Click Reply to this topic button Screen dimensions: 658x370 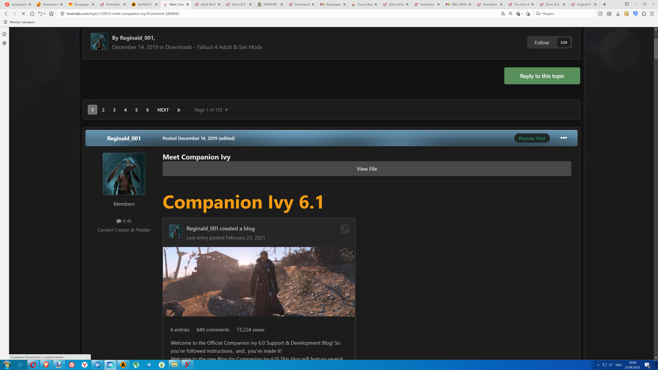point(542,76)
